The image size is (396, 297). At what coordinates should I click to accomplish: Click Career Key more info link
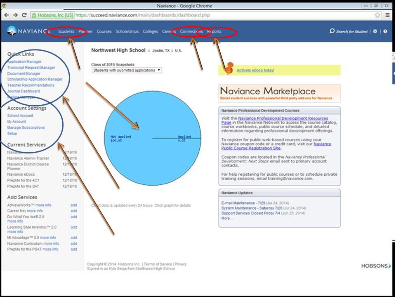pos(35,211)
